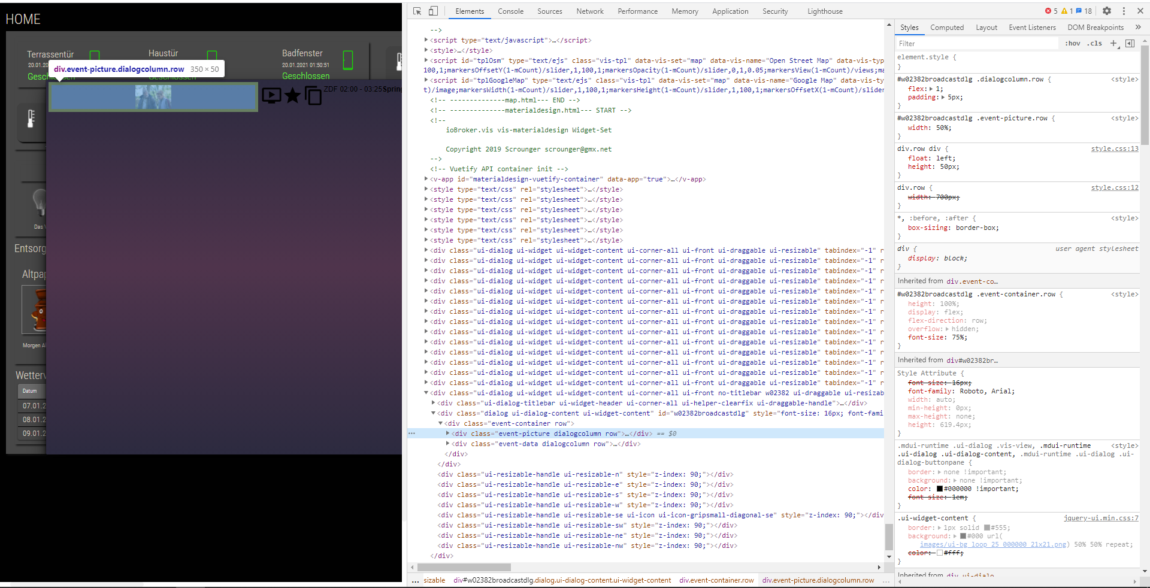Toggle device toolbar icon in DevTools
This screenshot has width=1150, height=588.
[x=433, y=11]
